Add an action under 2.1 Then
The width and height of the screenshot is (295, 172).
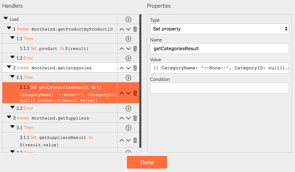pyautogui.click(x=128, y=78)
